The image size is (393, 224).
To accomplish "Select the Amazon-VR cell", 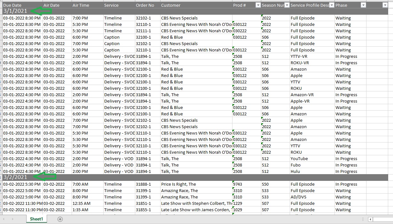I will 312,95.
